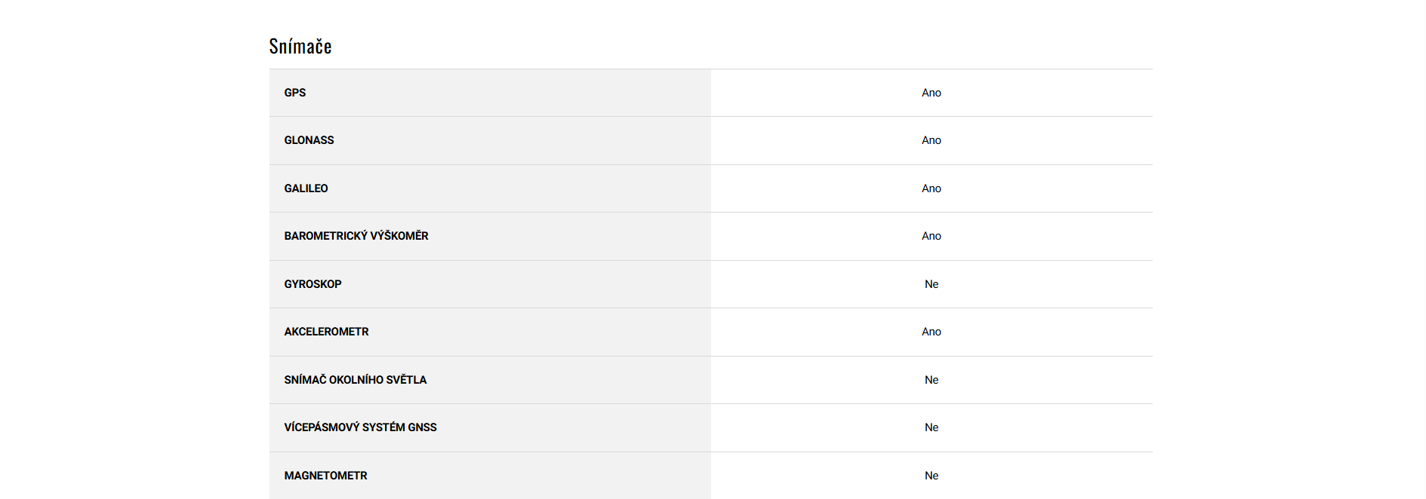
Task: Select the Vícepásmový systém GNSS label
Action: (360, 427)
